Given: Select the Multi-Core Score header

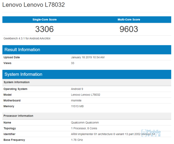Looking at the screenshot, I should [x=129, y=19].
